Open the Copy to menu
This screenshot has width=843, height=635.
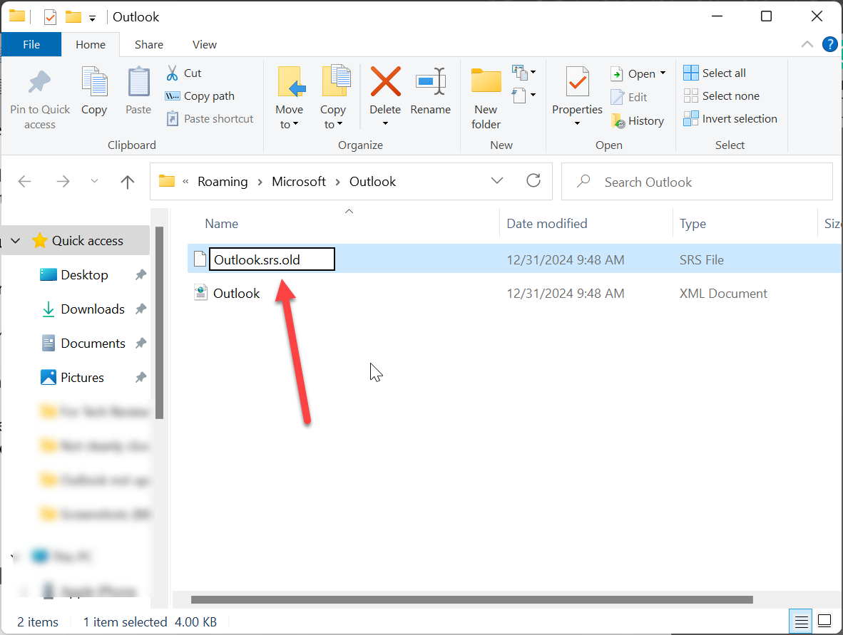tap(333, 98)
